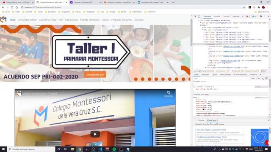Switch to drawer Console tab
This screenshot has width=271, height=152.
(201, 120)
